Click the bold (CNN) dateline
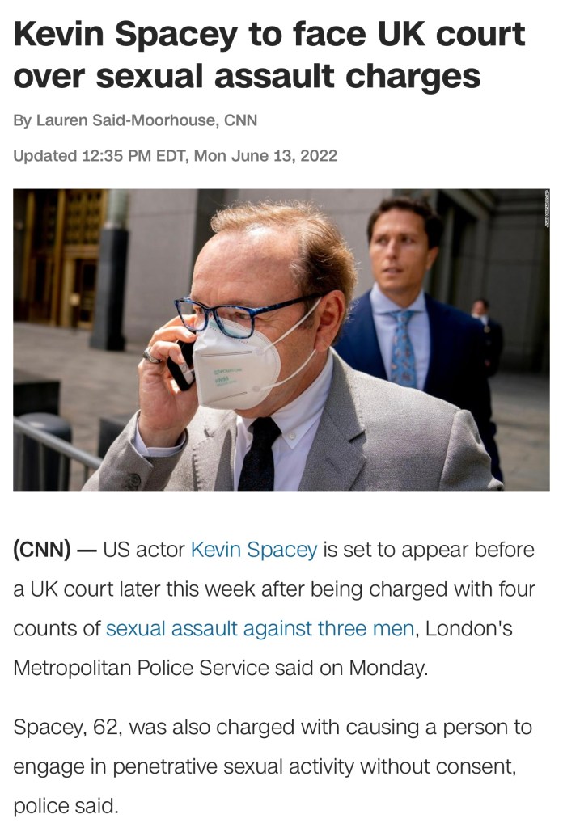563x827 pixels. 42,550
